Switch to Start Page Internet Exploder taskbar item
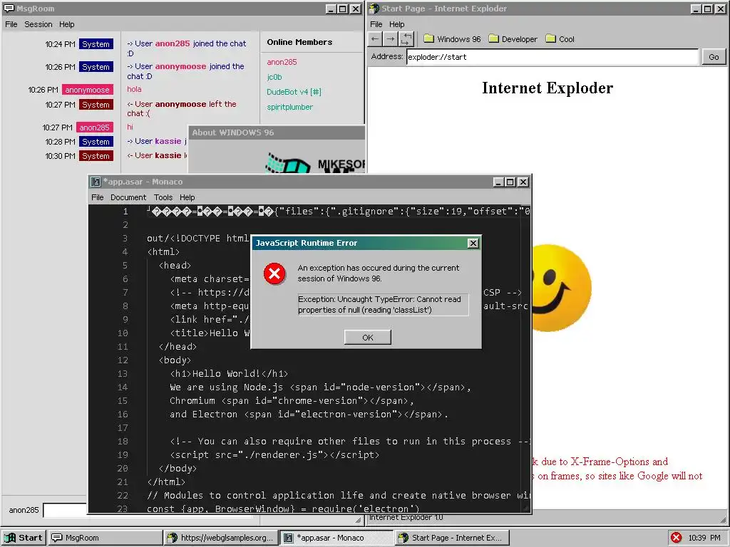This screenshot has width=730, height=547. tap(451, 538)
